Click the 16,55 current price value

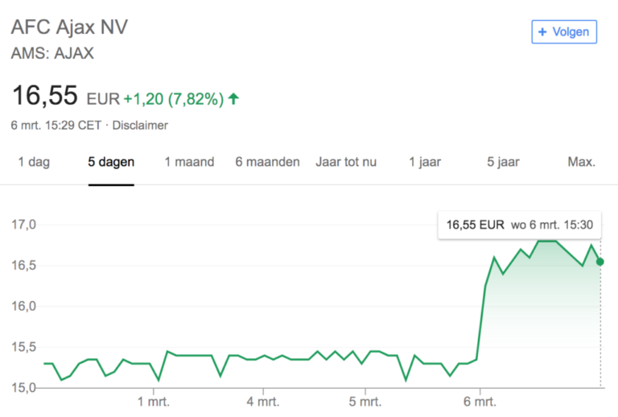(x=44, y=96)
